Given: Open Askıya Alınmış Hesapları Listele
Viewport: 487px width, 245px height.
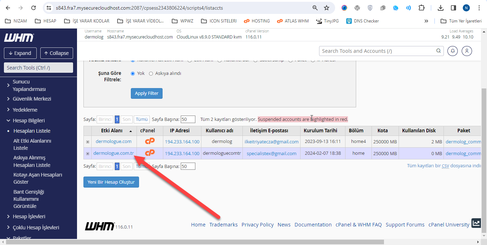Looking at the screenshot, I should pyautogui.click(x=32, y=161).
